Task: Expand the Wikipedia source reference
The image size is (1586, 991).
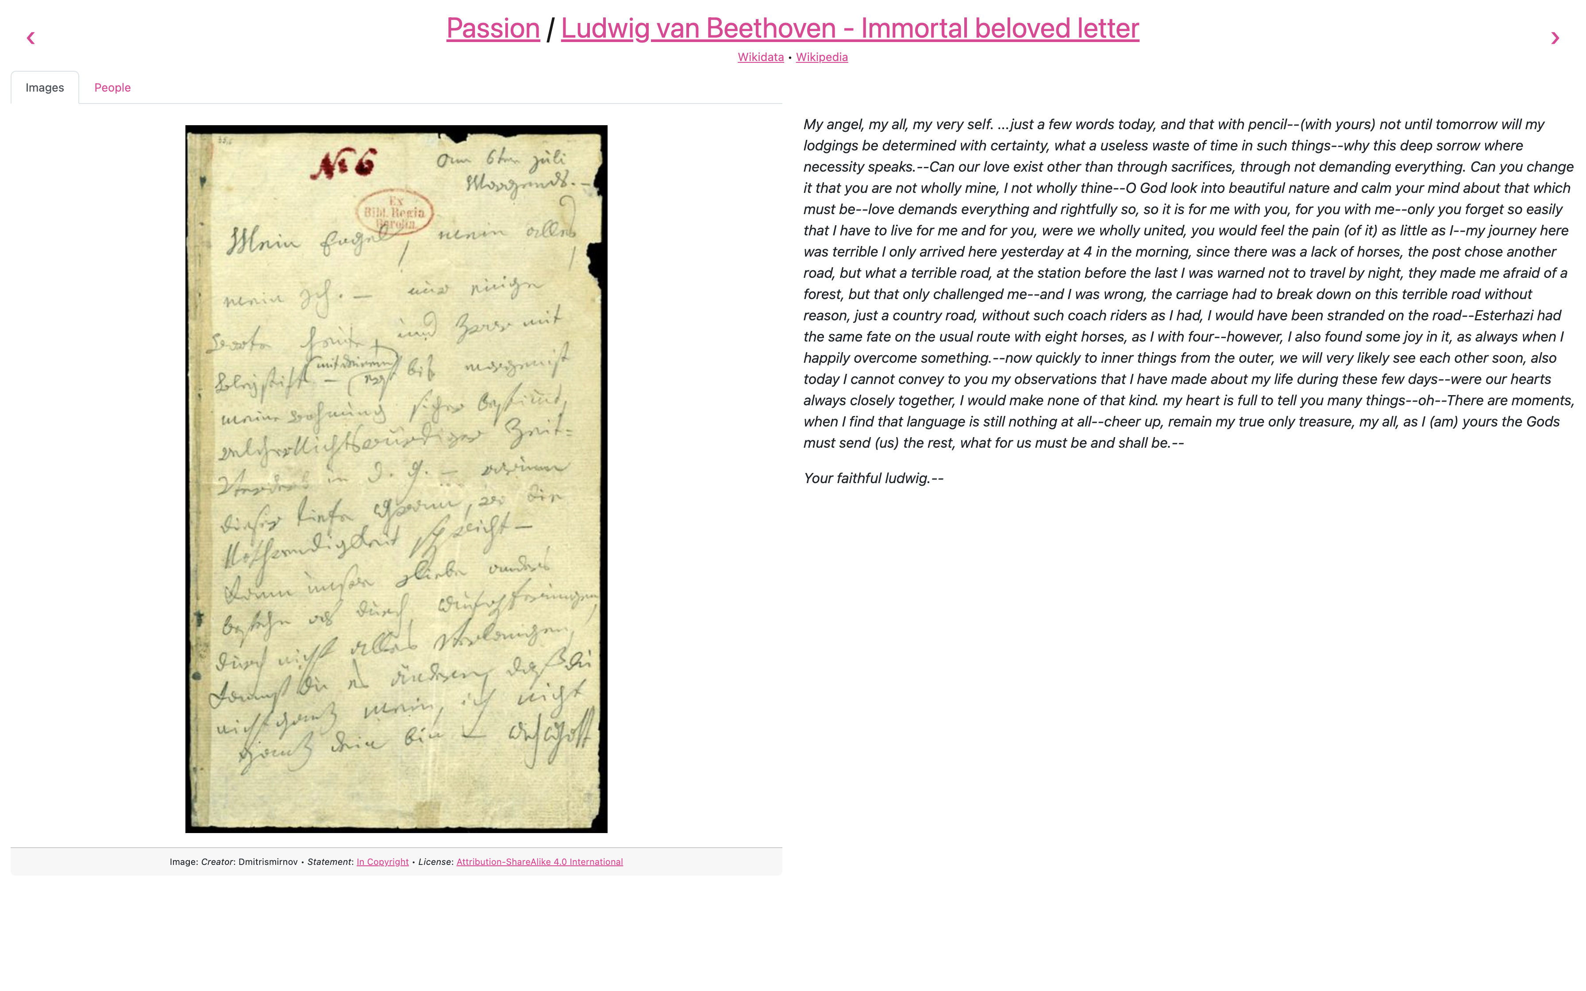Action: [822, 56]
